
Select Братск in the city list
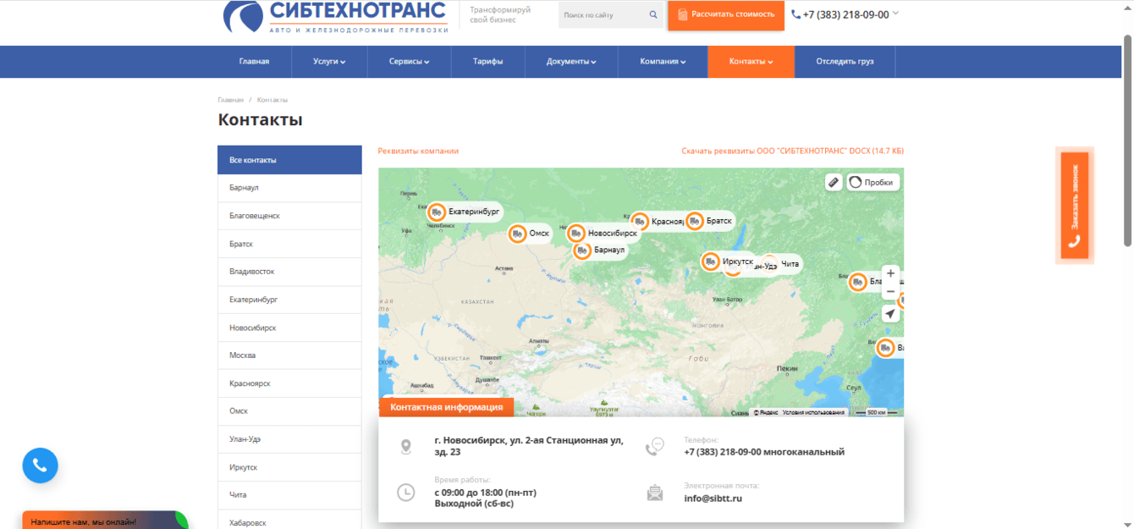[289, 244]
